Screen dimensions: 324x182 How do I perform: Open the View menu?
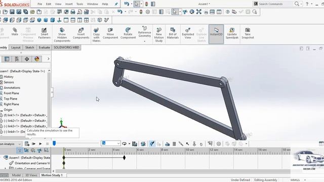[x=58, y=4]
